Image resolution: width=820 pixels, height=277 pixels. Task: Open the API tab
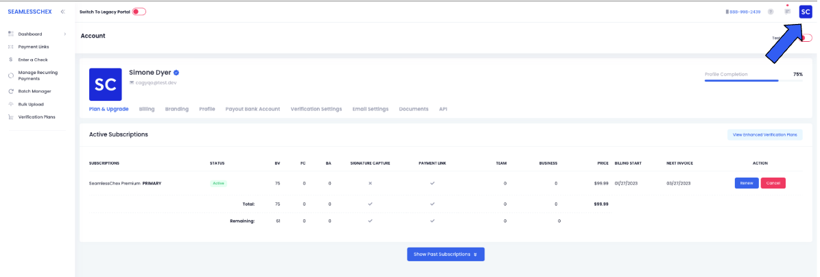pyautogui.click(x=443, y=109)
